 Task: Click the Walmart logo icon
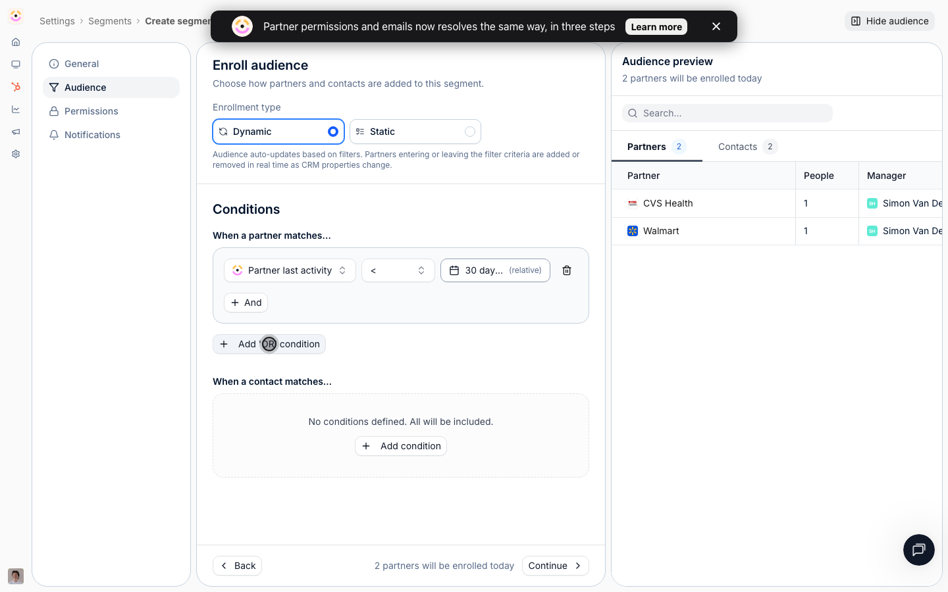point(633,231)
